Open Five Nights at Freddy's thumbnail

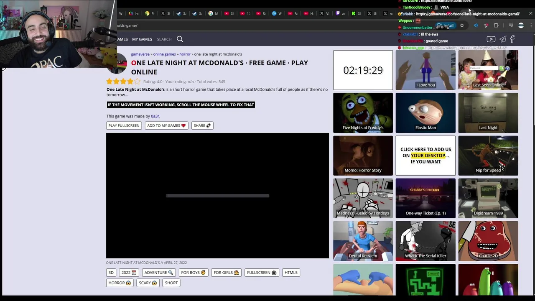point(363,113)
